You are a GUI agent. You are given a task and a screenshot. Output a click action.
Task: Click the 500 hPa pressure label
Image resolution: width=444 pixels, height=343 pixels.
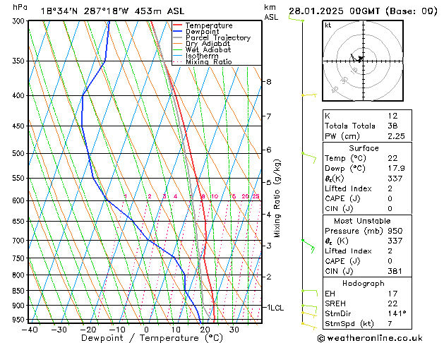20,153
